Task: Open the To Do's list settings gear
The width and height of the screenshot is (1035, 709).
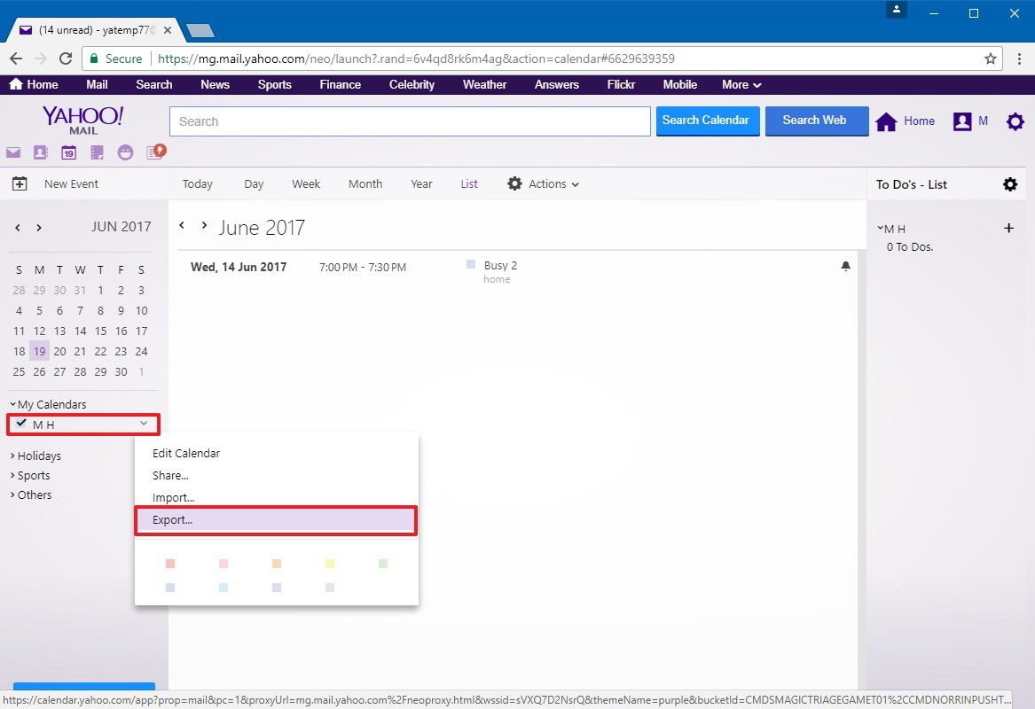Action: coord(1010,184)
